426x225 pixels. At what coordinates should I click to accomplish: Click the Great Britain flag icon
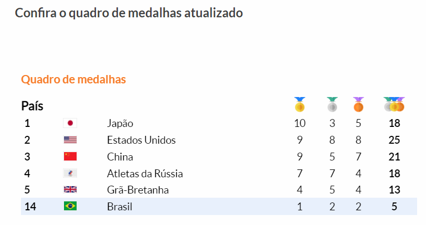[x=70, y=190]
